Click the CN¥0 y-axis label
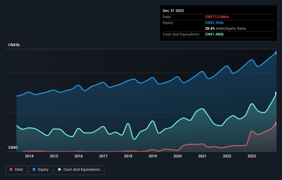The height and width of the screenshot is (180, 282). click(13, 147)
